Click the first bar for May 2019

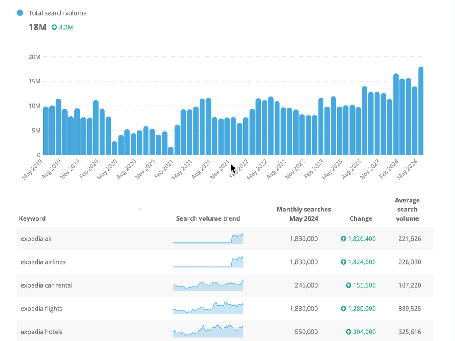46,131
